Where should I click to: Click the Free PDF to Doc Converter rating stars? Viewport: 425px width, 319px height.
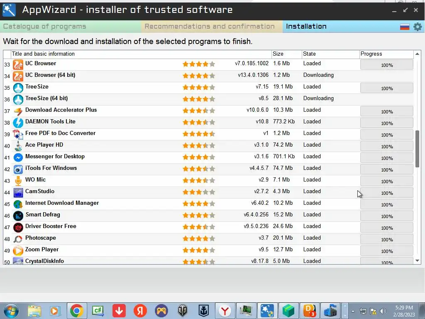[199, 134]
